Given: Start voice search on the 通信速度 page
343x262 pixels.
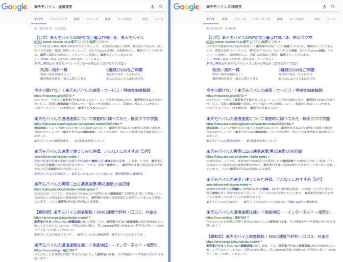Looking at the screenshot, I should (152, 7).
